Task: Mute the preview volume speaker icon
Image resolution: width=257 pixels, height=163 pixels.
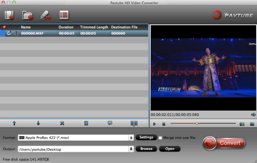Action: (253, 114)
